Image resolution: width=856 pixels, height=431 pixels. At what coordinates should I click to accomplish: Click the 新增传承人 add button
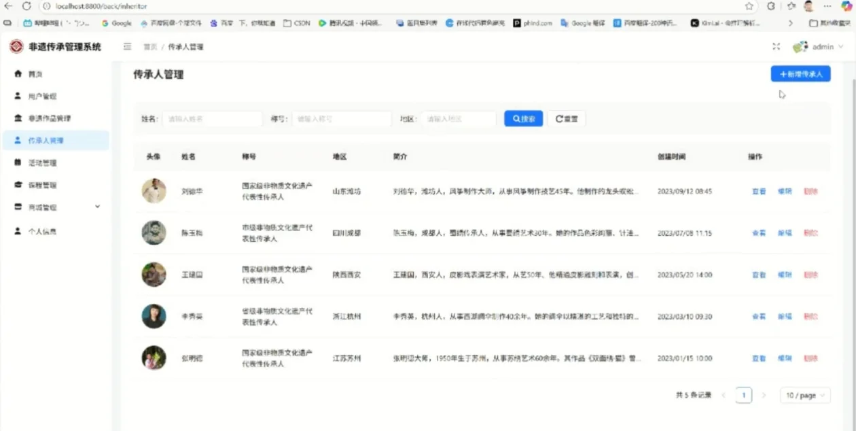click(800, 72)
